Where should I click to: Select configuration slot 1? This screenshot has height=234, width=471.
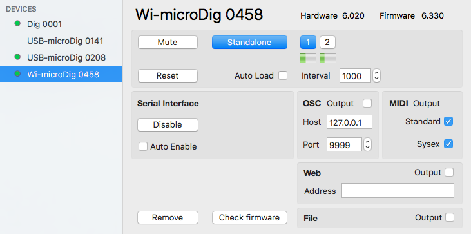point(308,43)
